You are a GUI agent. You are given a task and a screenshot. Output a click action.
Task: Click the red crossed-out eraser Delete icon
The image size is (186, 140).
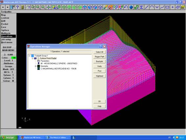click(110, 7)
